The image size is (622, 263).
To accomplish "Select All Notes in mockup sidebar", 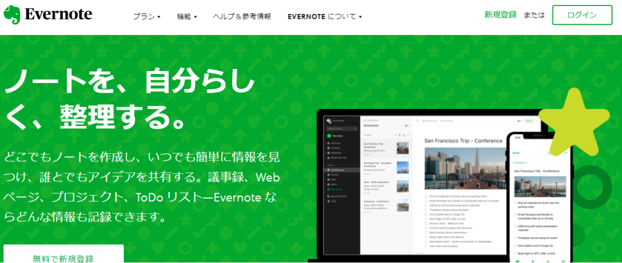I will [x=334, y=148].
